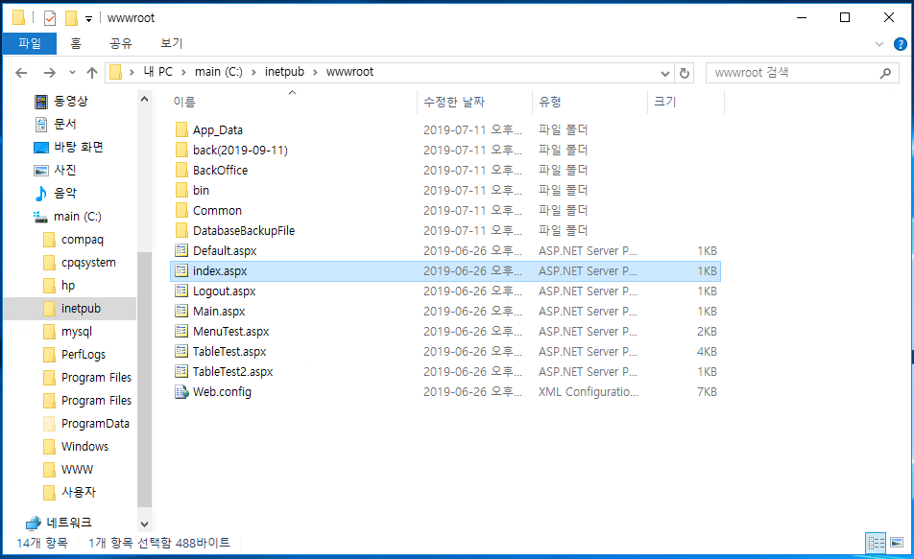Expand 내 PC breadcrumb chevron
This screenshot has height=559, width=914.
coord(183,72)
